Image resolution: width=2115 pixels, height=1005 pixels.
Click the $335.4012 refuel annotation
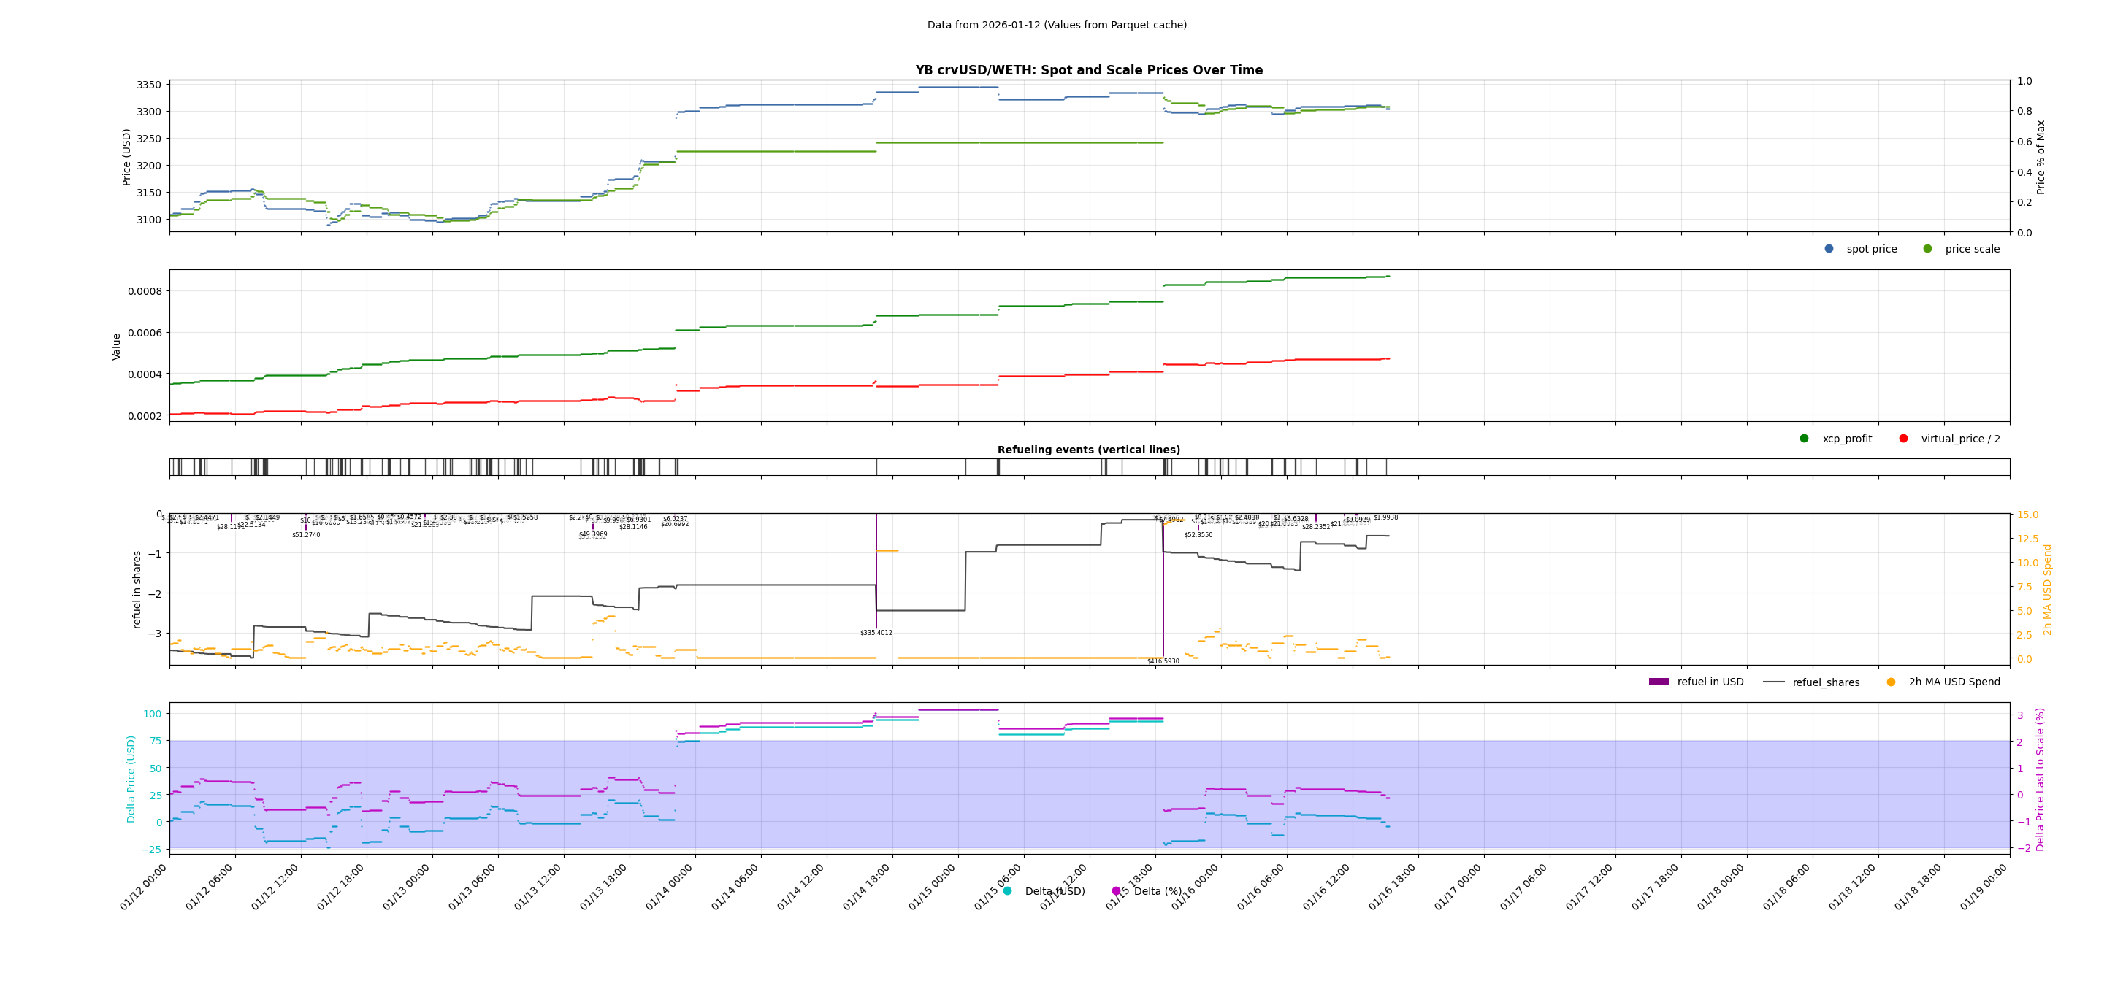(876, 633)
